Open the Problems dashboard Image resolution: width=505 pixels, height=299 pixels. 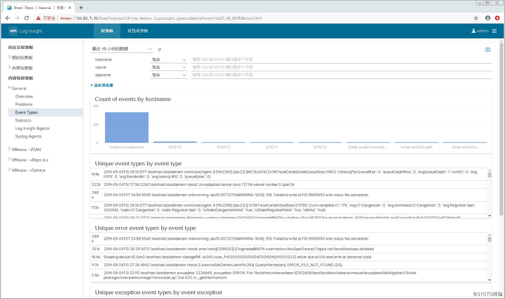point(24,104)
